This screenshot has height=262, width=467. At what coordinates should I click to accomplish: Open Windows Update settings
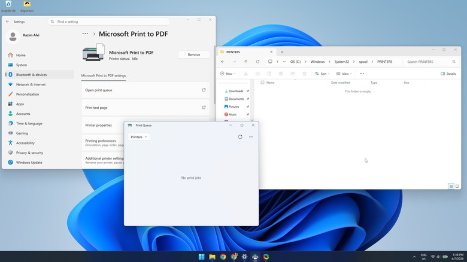pyautogui.click(x=40, y=163)
